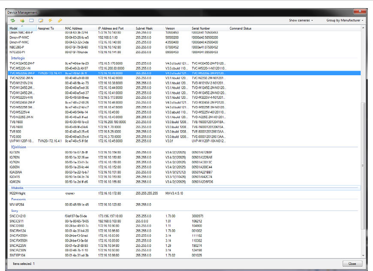The width and height of the screenshot is (373, 271).
Task: Select the SNC-RH124 device row
Action: pos(184,231)
